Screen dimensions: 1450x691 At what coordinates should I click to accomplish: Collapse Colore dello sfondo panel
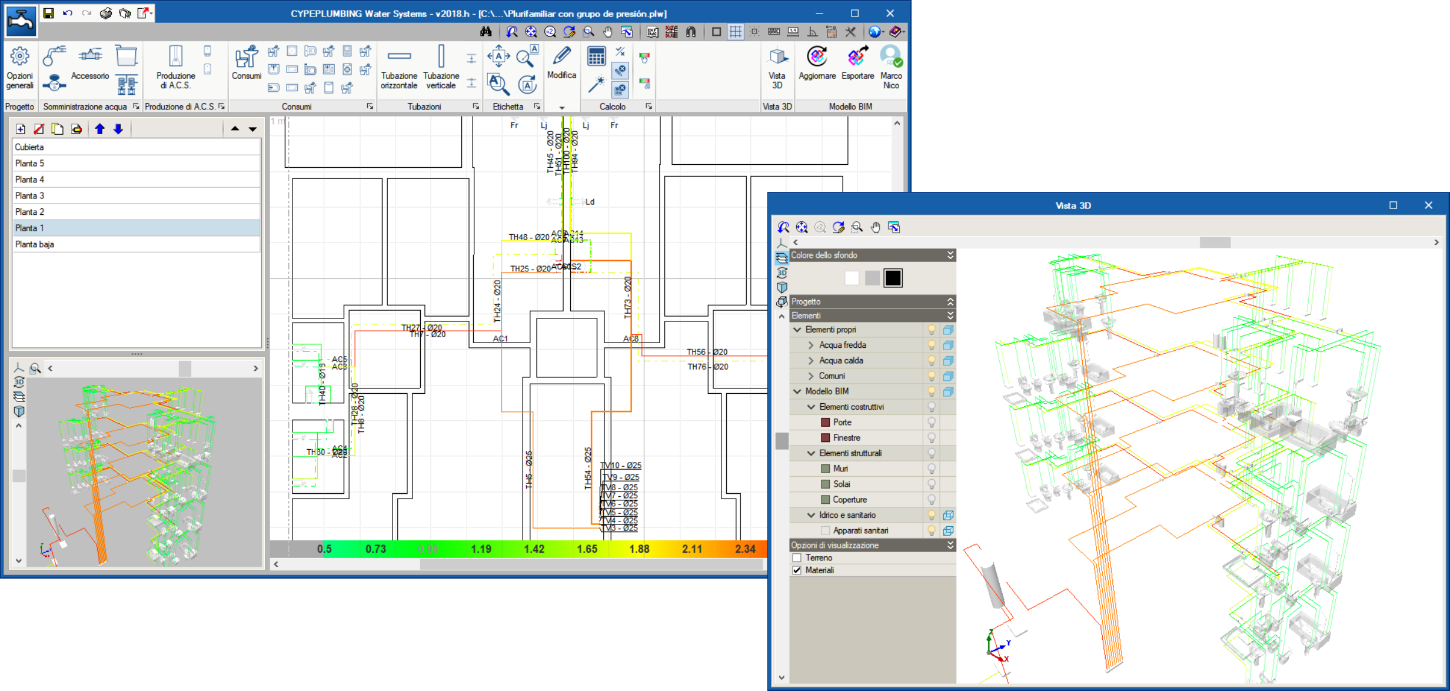point(950,255)
